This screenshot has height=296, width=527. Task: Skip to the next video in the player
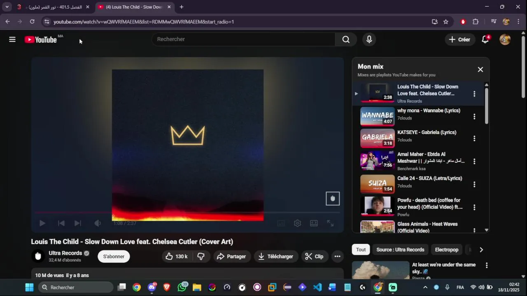[x=77, y=223]
